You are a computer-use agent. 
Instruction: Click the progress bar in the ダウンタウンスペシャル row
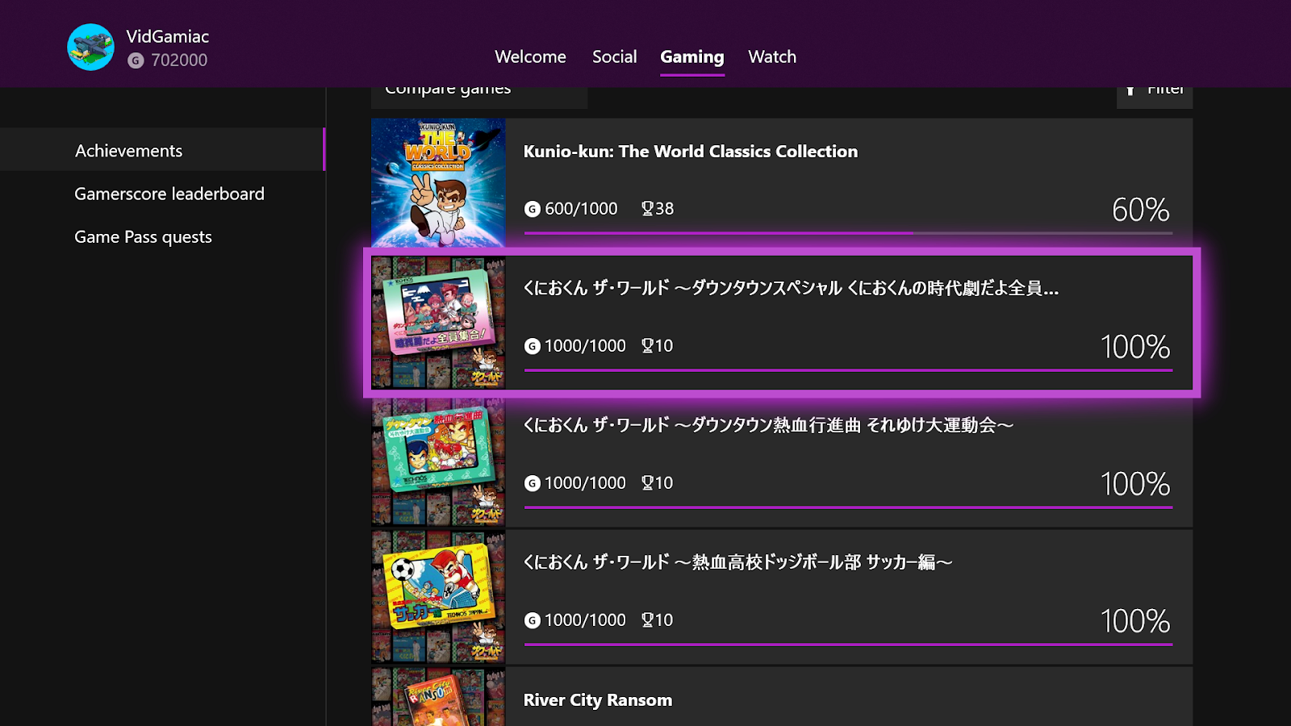click(848, 370)
